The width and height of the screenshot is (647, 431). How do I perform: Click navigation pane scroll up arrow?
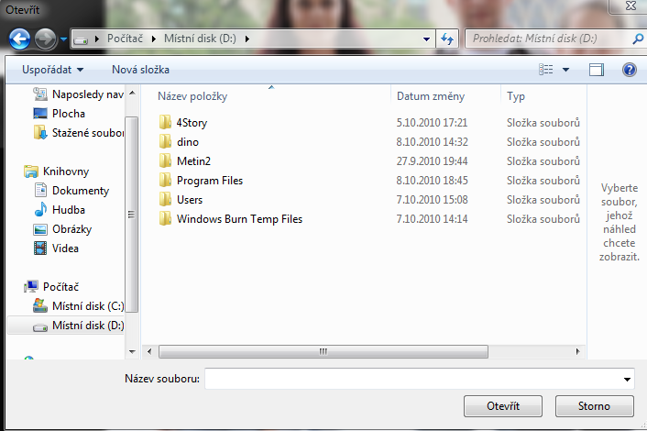(x=132, y=93)
